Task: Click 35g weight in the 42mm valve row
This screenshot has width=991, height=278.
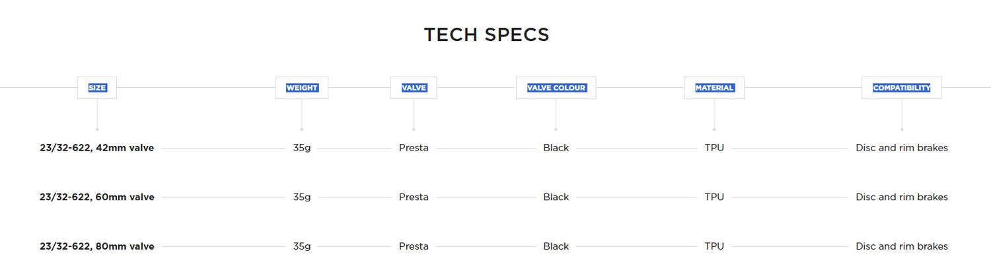Action: click(302, 148)
